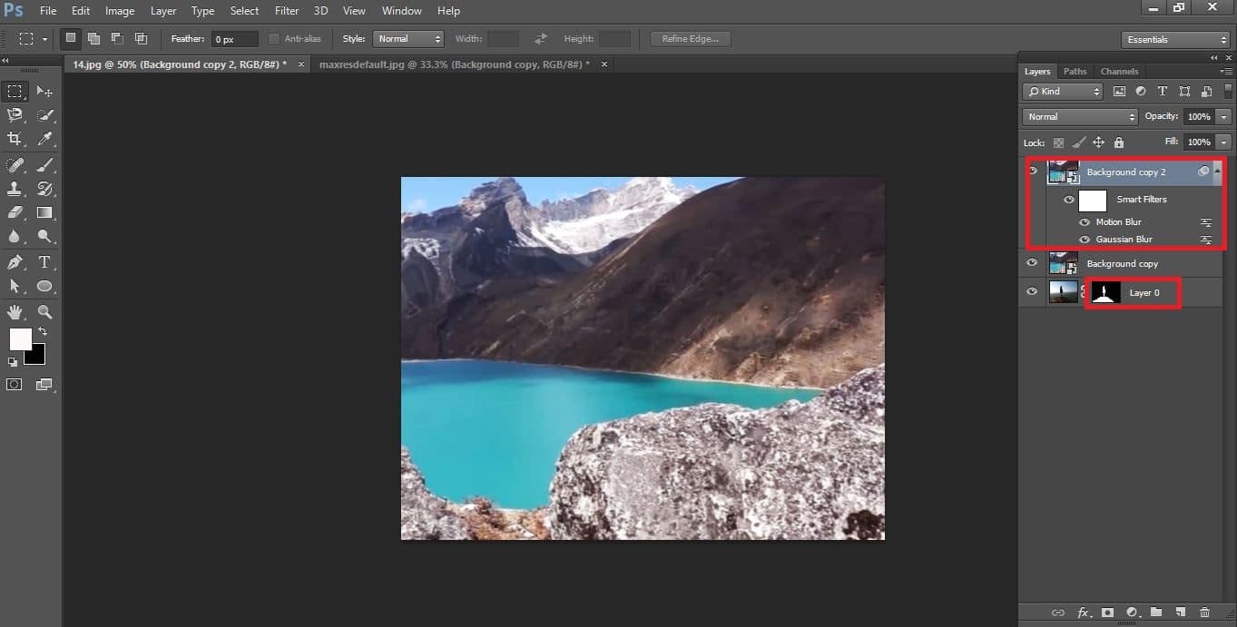This screenshot has width=1237, height=627.
Task: Open the Opacity dropdown in Layers panel
Action: (1222, 116)
